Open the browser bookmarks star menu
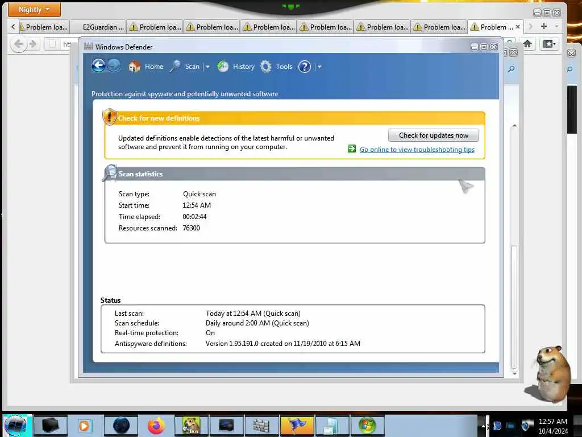The image size is (582, 437). click(550, 44)
